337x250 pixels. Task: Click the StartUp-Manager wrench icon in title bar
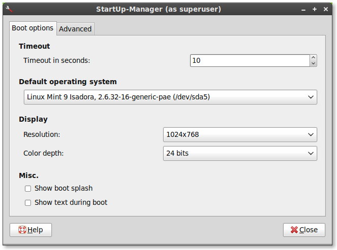tap(9, 9)
